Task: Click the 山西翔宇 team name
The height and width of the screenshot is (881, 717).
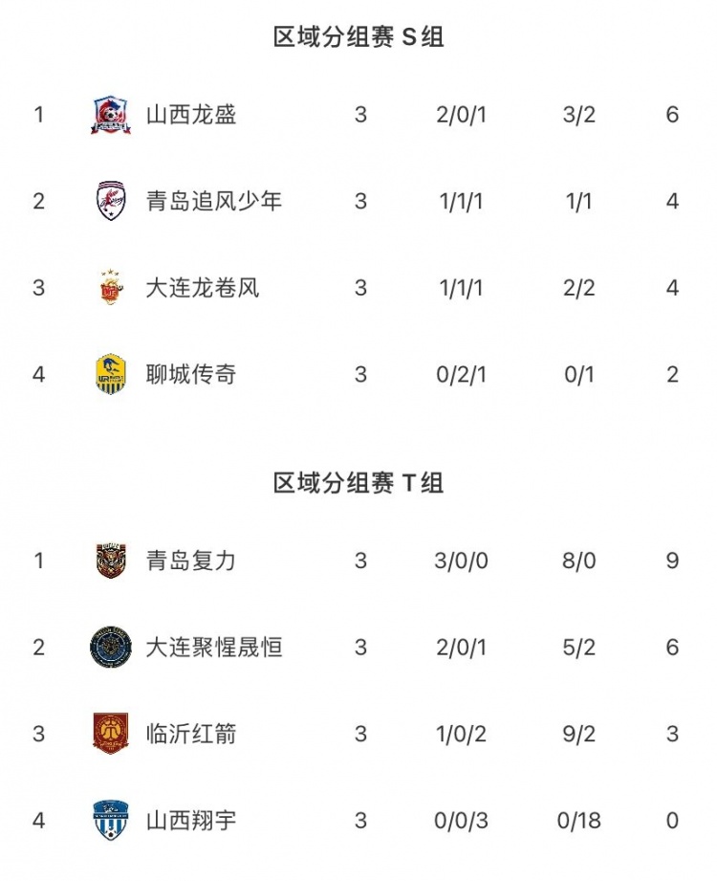Action: [191, 821]
